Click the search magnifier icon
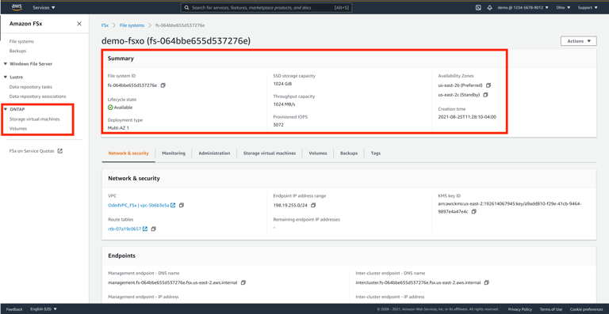The height and width of the screenshot is (314, 609). (x=187, y=7)
